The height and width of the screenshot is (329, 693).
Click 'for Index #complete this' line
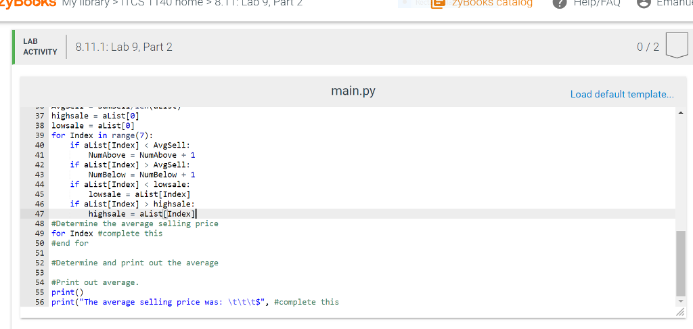107,234
